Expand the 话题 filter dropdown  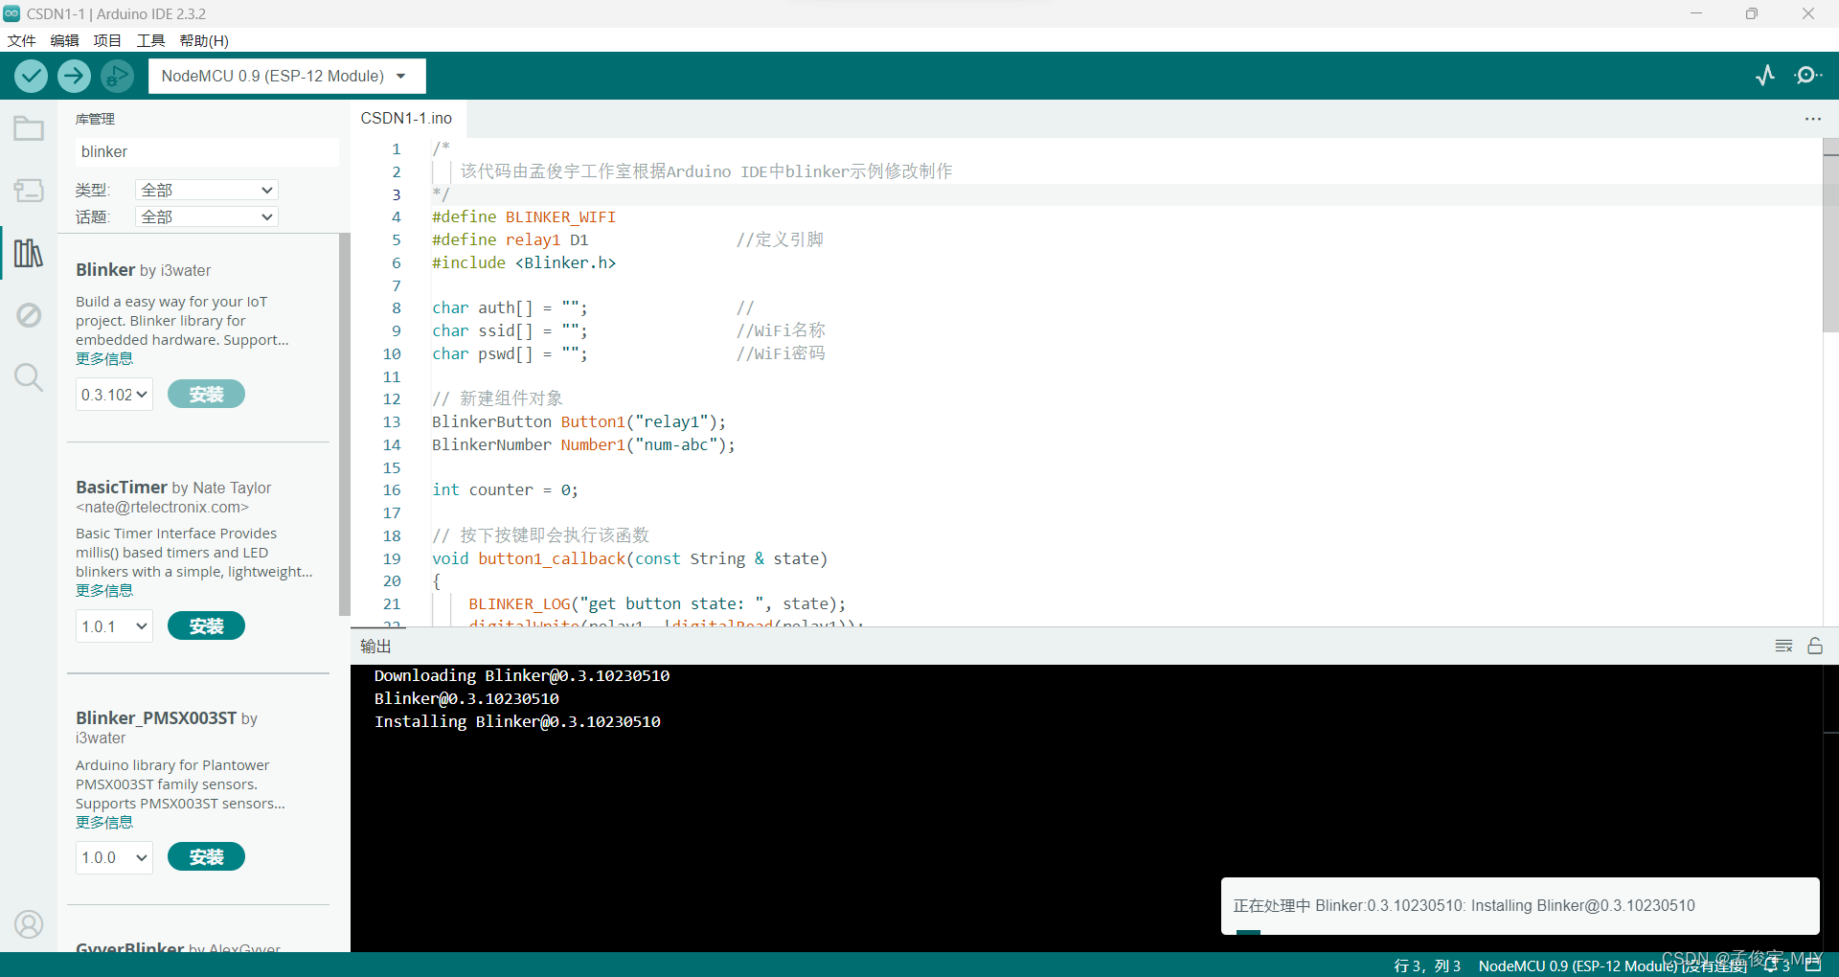pyautogui.click(x=207, y=216)
